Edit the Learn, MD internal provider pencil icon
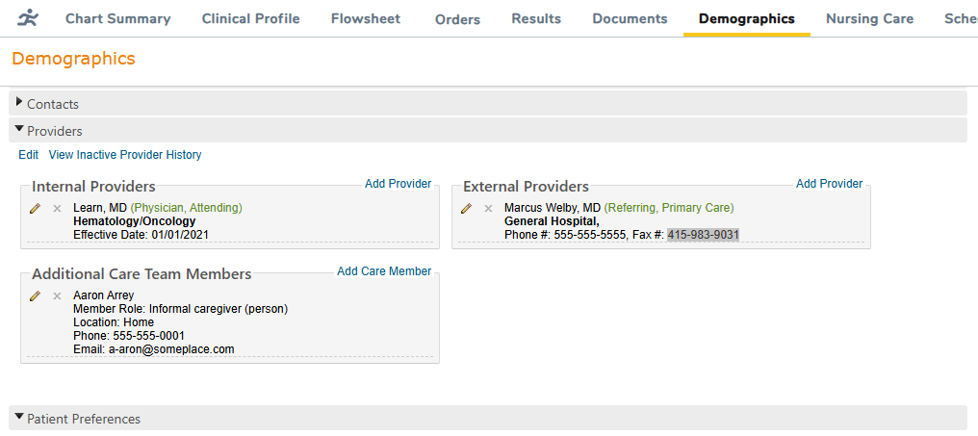Image resolution: width=978 pixels, height=436 pixels. pyautogui.click(x=36, y=208)
